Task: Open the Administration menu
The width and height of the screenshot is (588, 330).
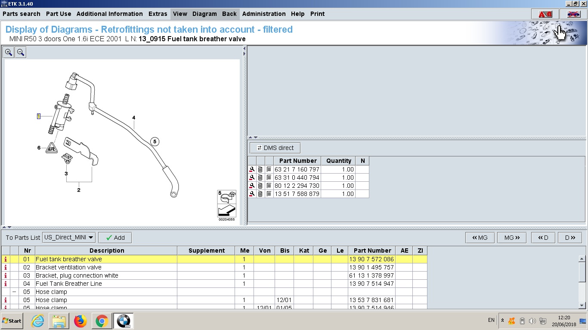Action: [263, 14]
